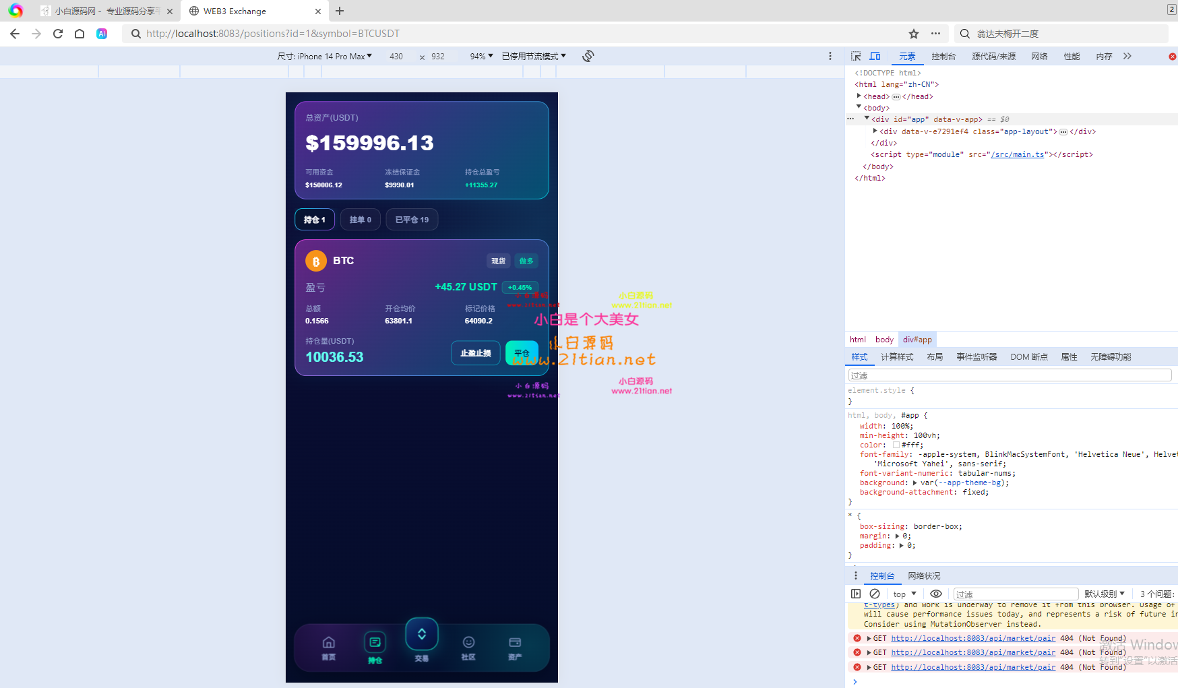
Task: Open the 94% zoom dropdown
Action: (481, 57)
